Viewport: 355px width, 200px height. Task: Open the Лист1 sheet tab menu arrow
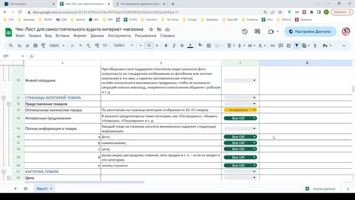click(x=51, y=189)
